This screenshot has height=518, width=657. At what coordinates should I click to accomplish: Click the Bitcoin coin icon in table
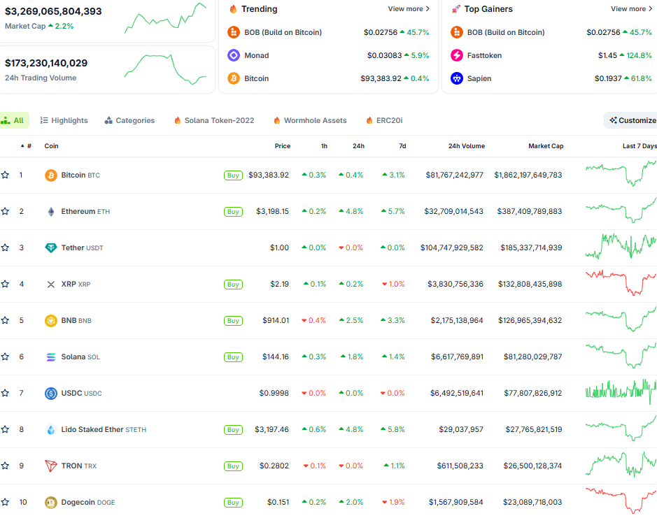coord(50,175)
